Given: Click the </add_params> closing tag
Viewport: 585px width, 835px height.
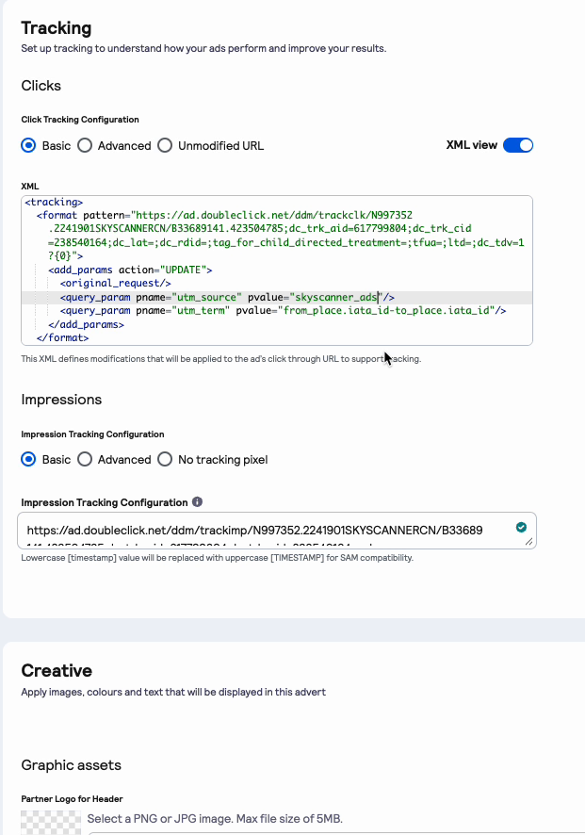Looking at the screenshot, I should click(87, 324).
